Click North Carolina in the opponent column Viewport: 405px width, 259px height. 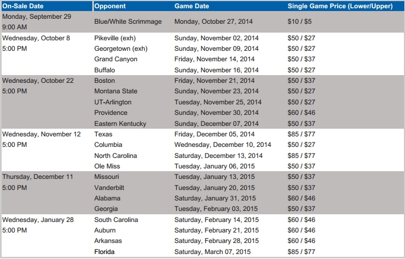[115, 156]
